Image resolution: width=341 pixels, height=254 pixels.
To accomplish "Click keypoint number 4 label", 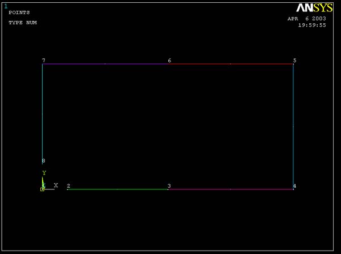I will pyautogui.click(x=294, y=186).
